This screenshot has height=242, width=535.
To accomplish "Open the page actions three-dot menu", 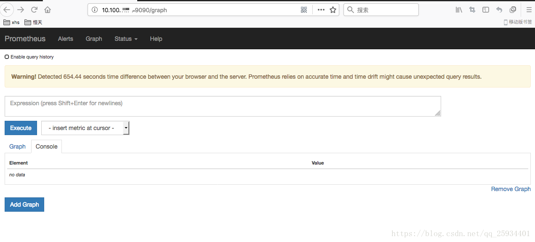I will [x=321, y=10].
